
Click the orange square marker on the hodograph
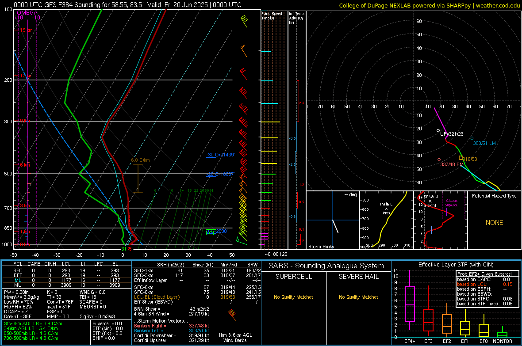point(461,158)
